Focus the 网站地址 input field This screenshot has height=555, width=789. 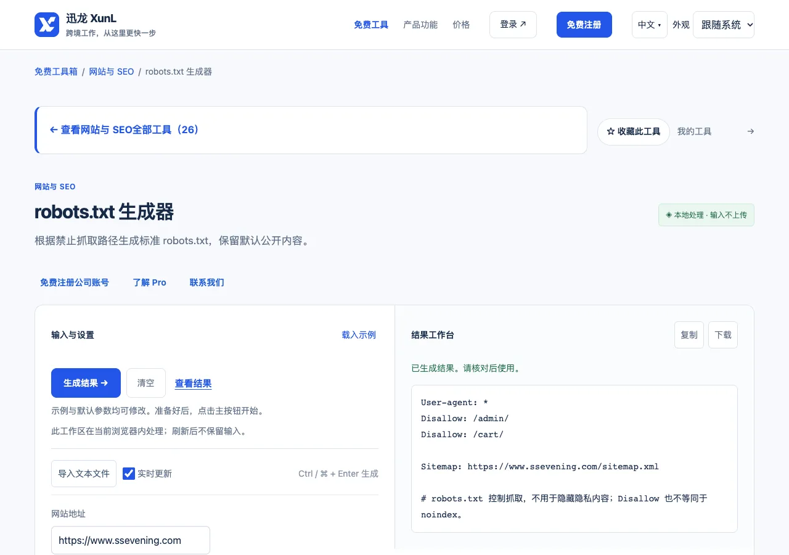(131, 540)
